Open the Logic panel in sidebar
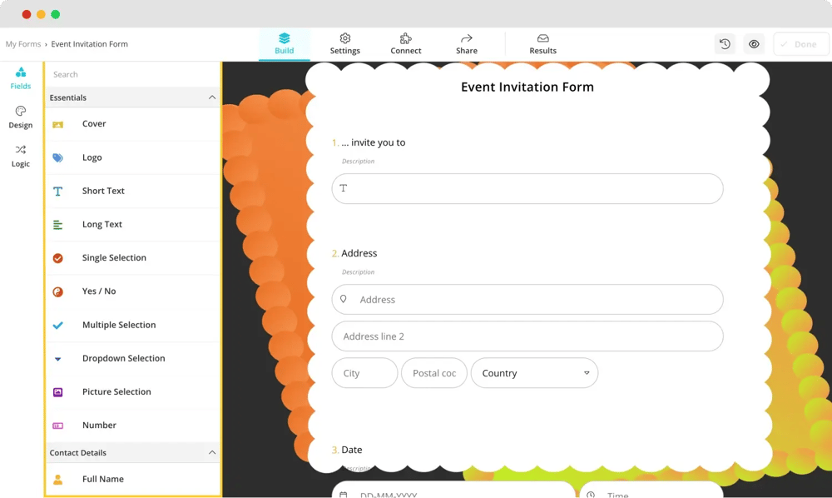The height and width of the screenshot is (498, 832). click(x=21, y=156)
